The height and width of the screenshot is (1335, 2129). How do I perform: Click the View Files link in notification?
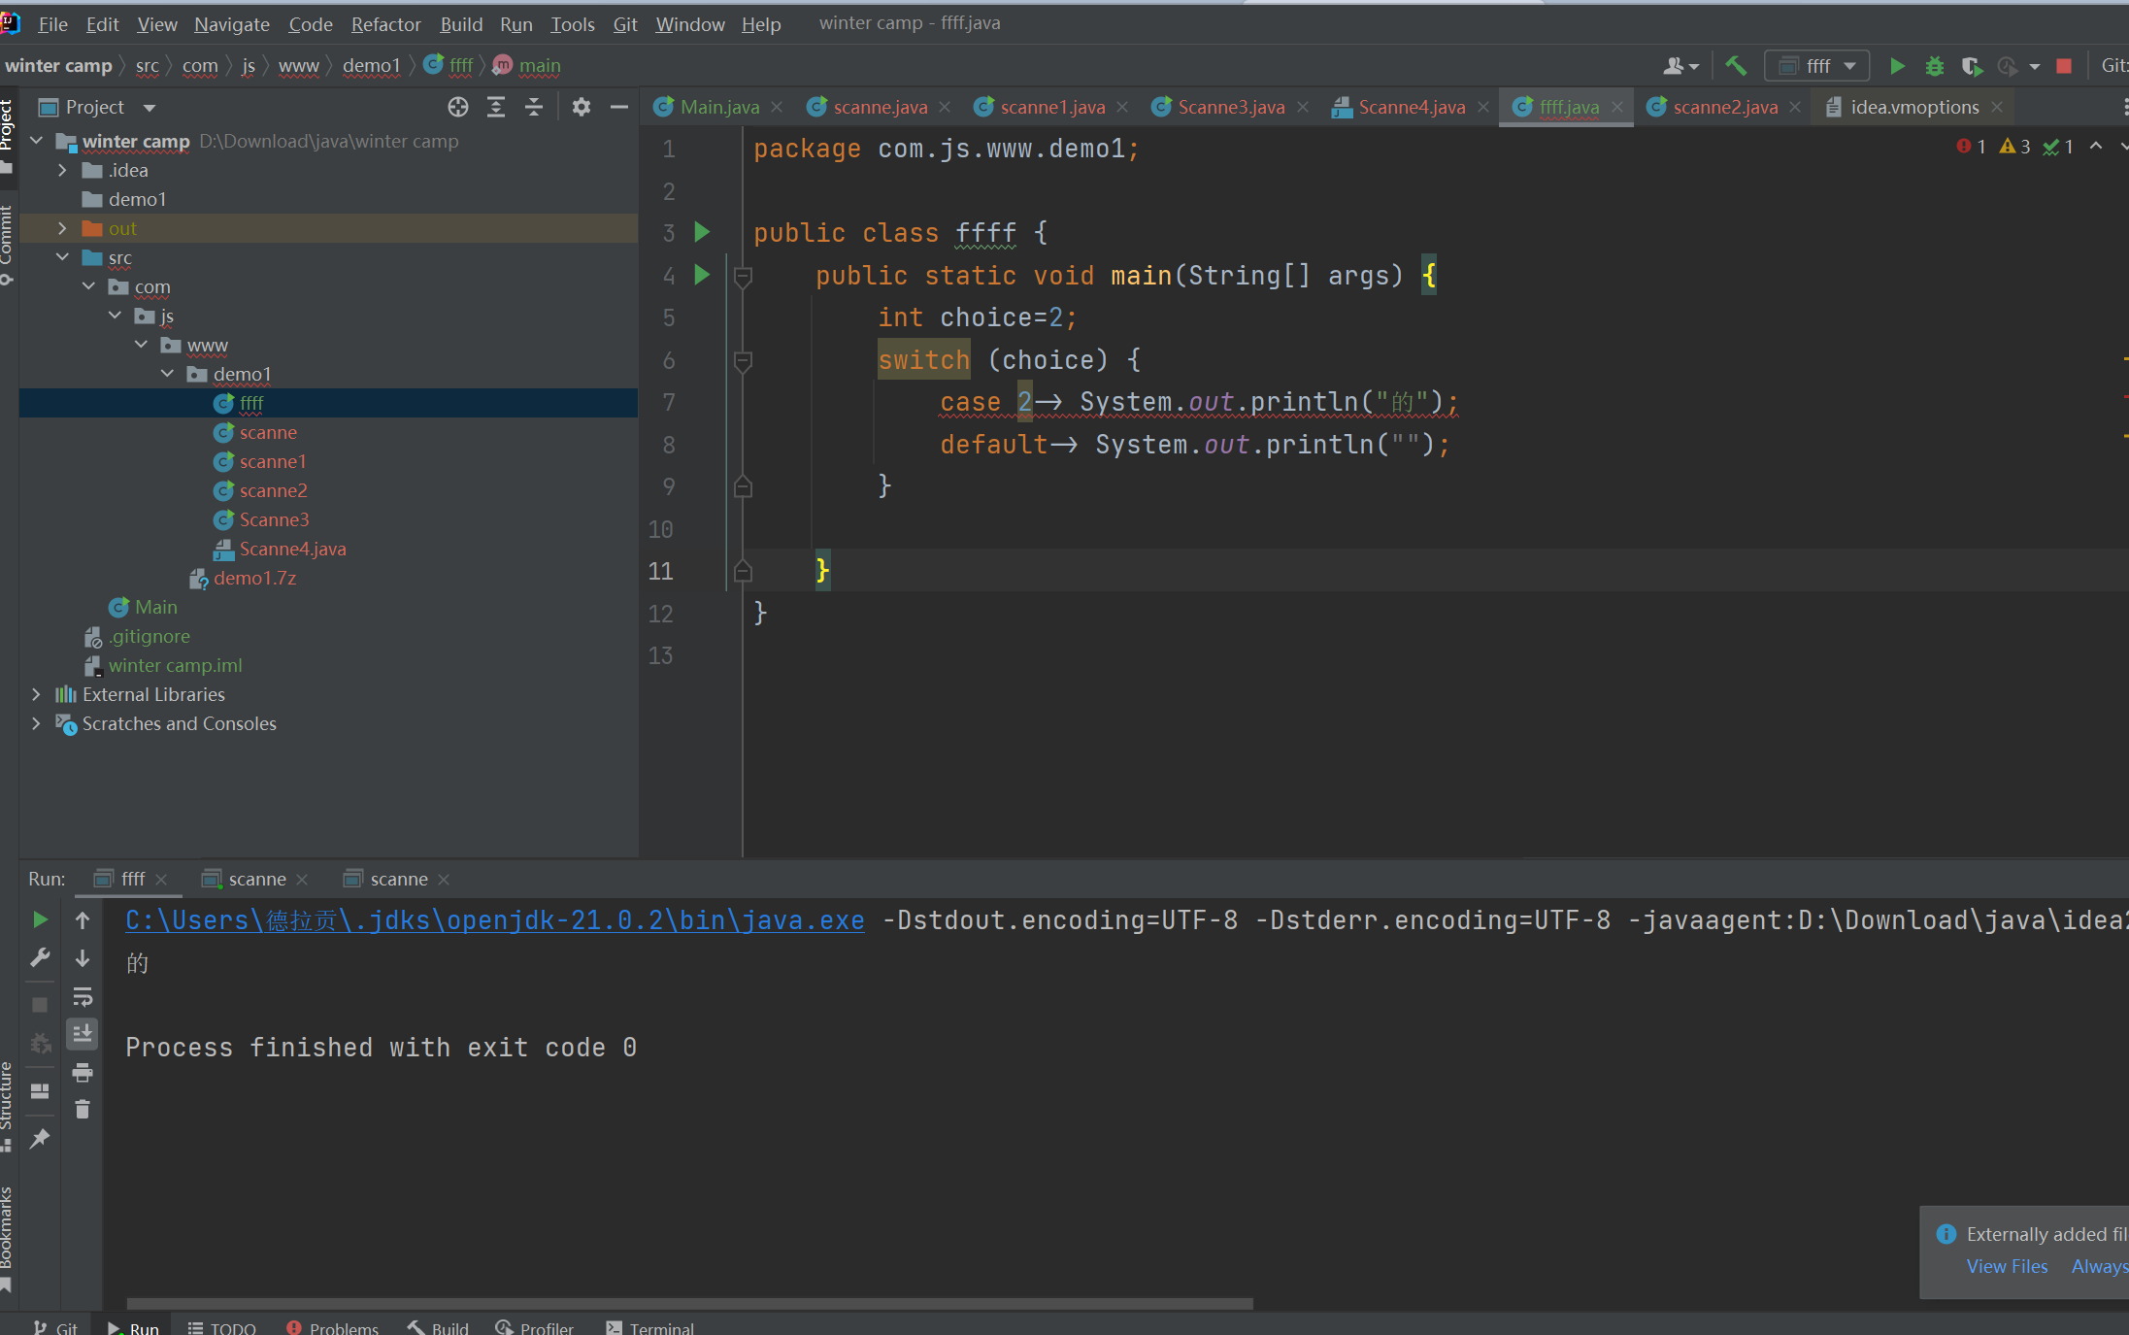[2007, 1266]
